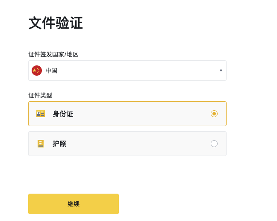Viewport: 277px width, 221px height.
Task: Click the 证件签发国家/地区 field label
Action: tap(53, 54)
